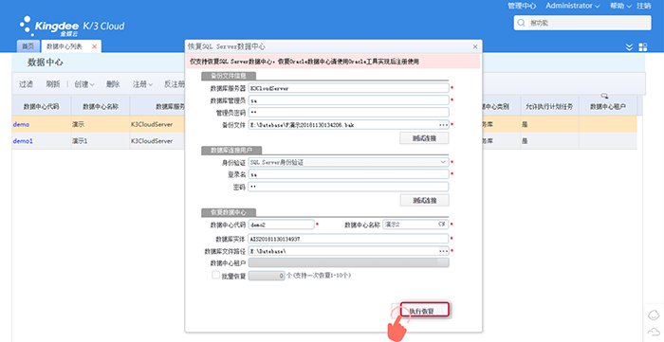The height and width of the screenshot is (342, 664).
Task: Expand the Administrator user menu
Action: pos(573,6)
